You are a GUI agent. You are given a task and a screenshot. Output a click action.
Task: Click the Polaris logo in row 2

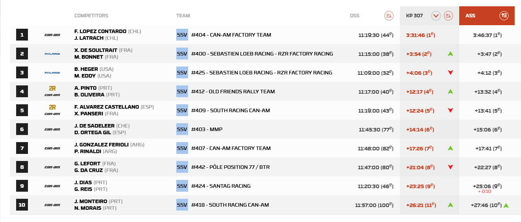click(x=52, y=54)
